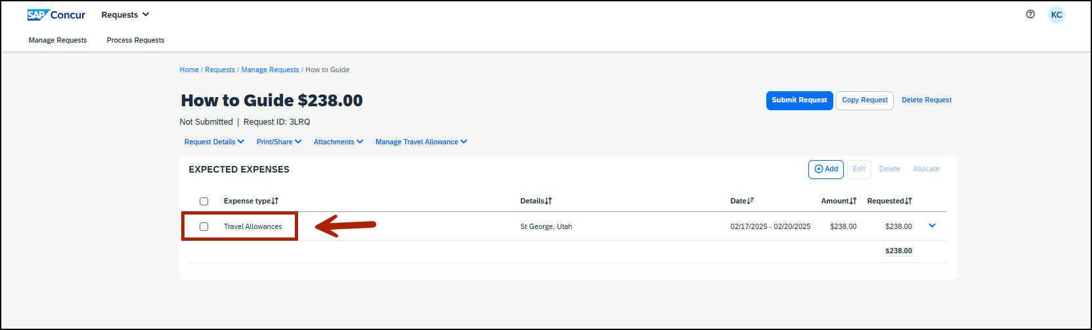Add a new expected expense
This screenshot has width=1092, height=330.
point(826,169)
